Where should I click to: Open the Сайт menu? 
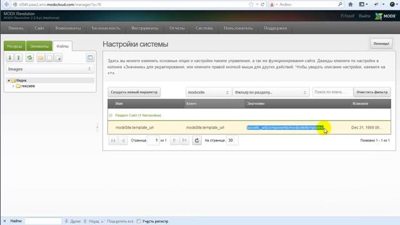click(39, 28)
